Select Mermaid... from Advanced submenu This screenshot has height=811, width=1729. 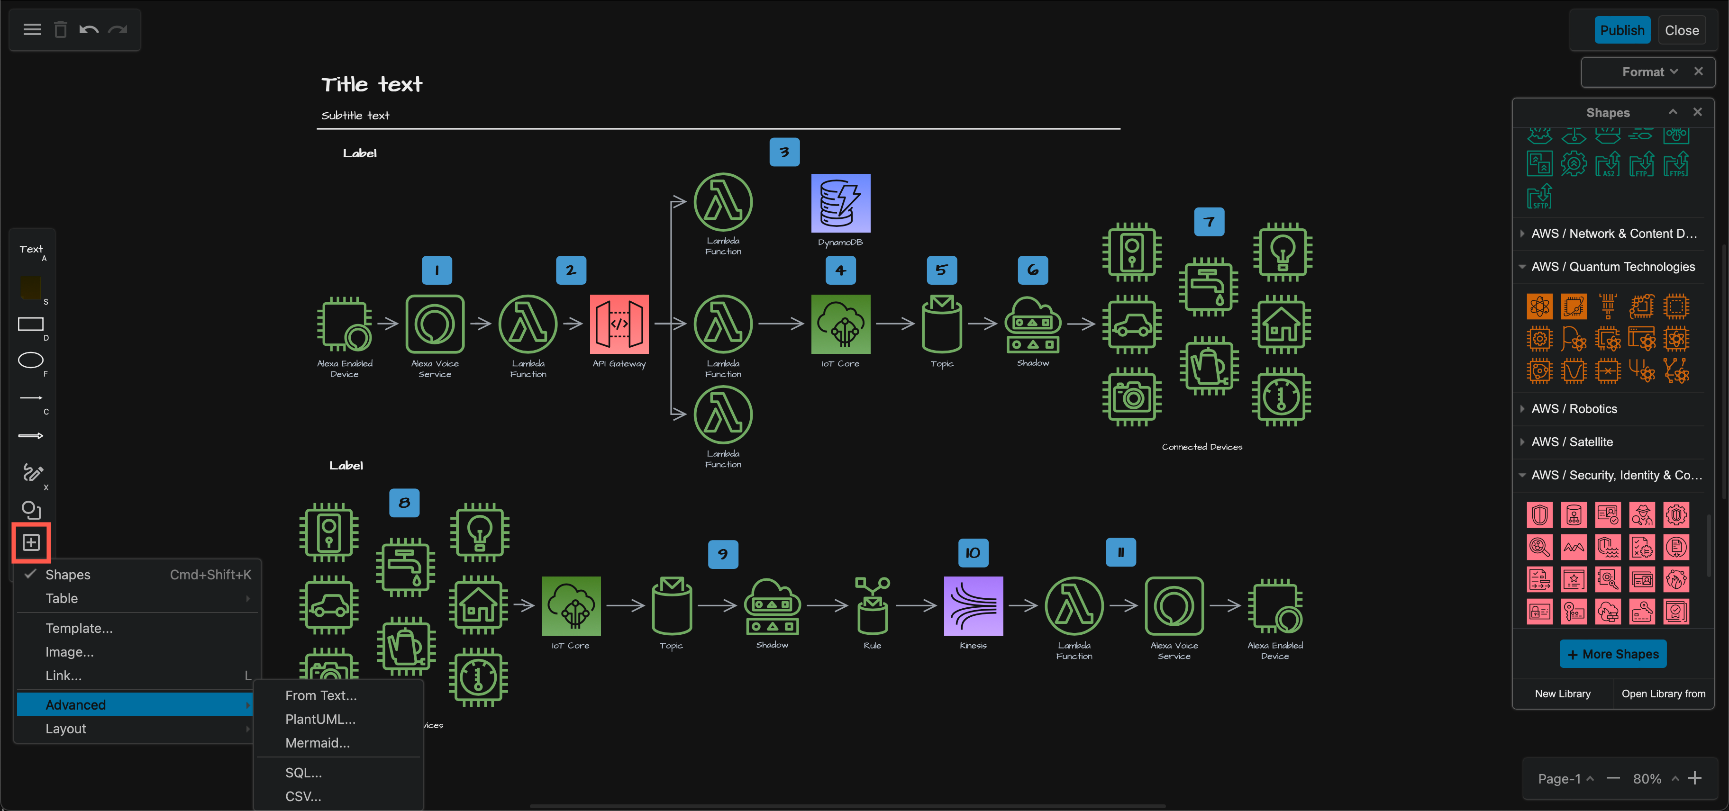318,743
